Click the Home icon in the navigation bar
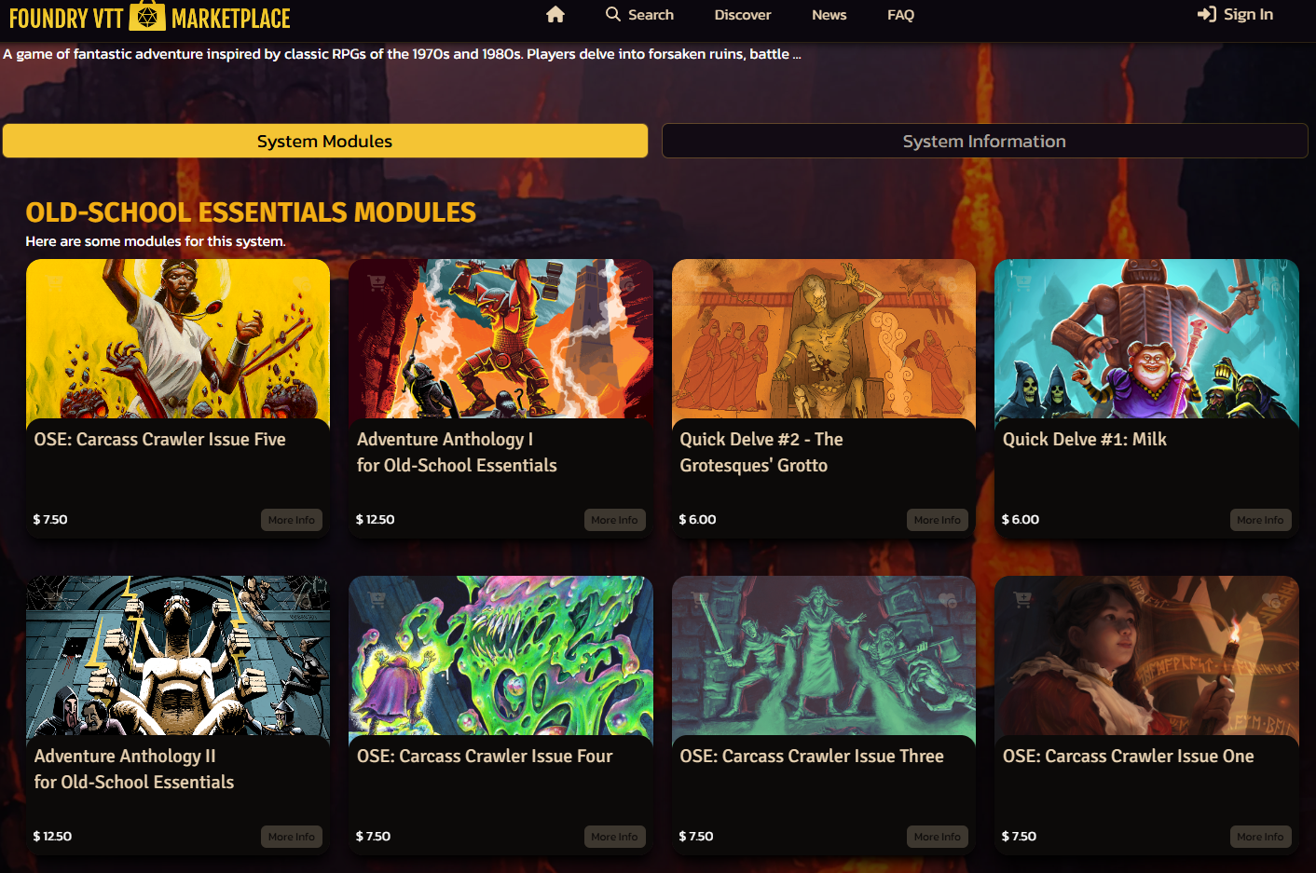1316x873 pixels. (x=555, y=15)
